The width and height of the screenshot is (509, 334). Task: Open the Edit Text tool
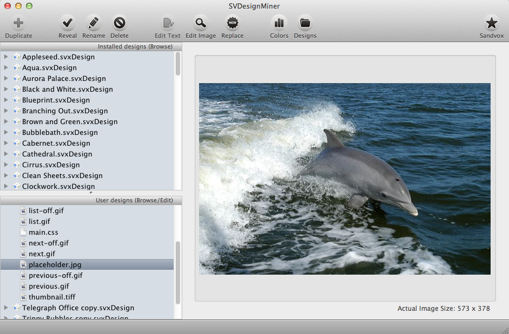click(167, 24)
